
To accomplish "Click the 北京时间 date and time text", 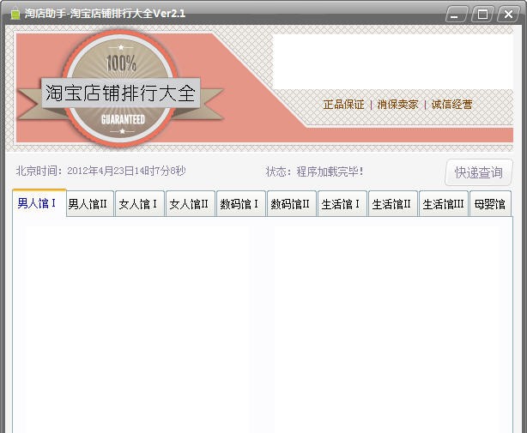I will pos(100,171).
